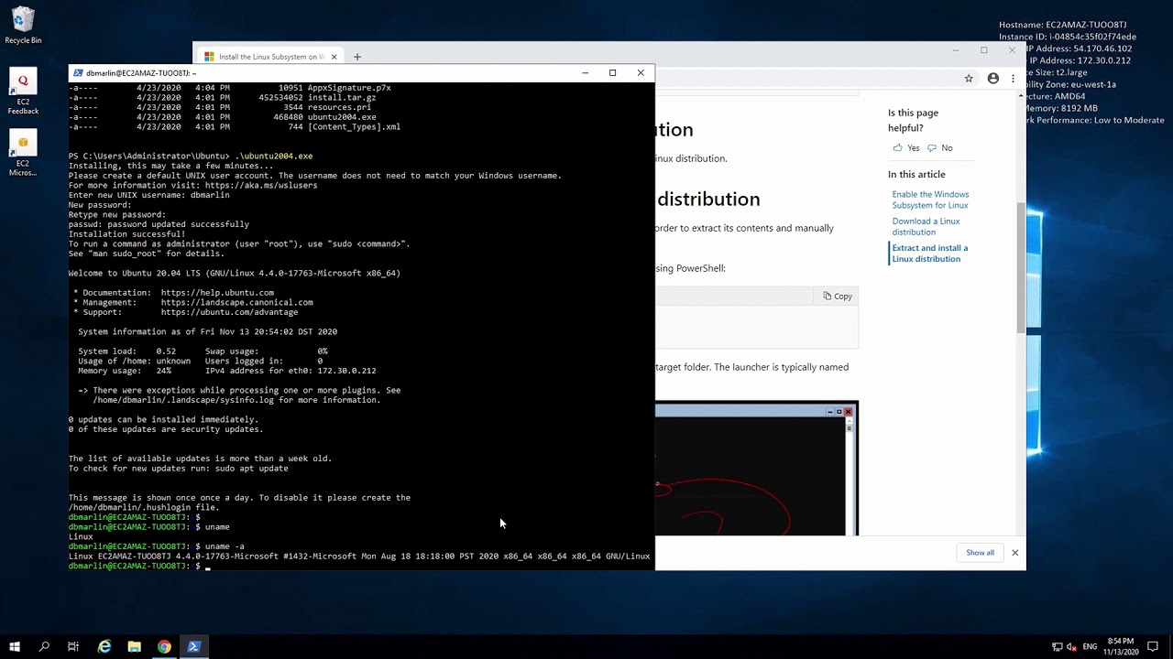Screen dimensions: 1173x659
Task: Click the thumbs-down No feedback button
Action: point(939,148)
